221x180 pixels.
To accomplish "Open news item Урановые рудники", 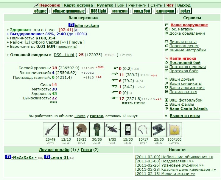I will 169,165.
